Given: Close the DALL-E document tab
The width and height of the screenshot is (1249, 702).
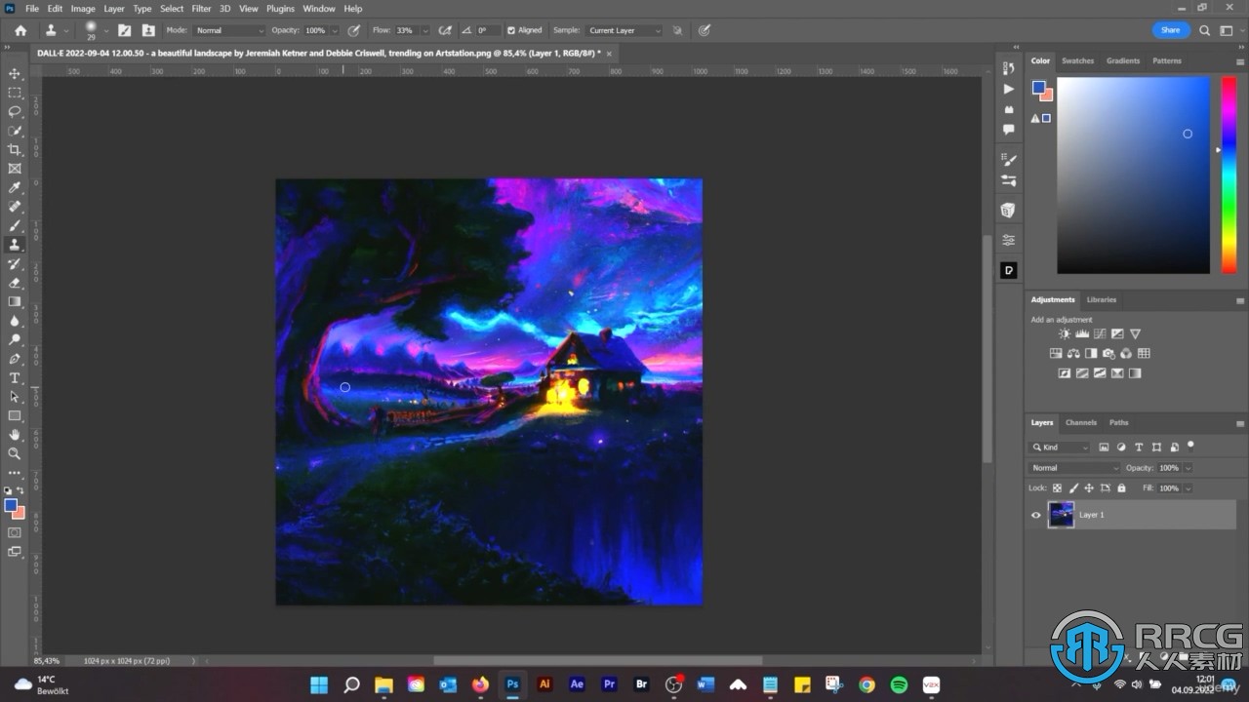Looking at the screenshot, I should [610, 54].
